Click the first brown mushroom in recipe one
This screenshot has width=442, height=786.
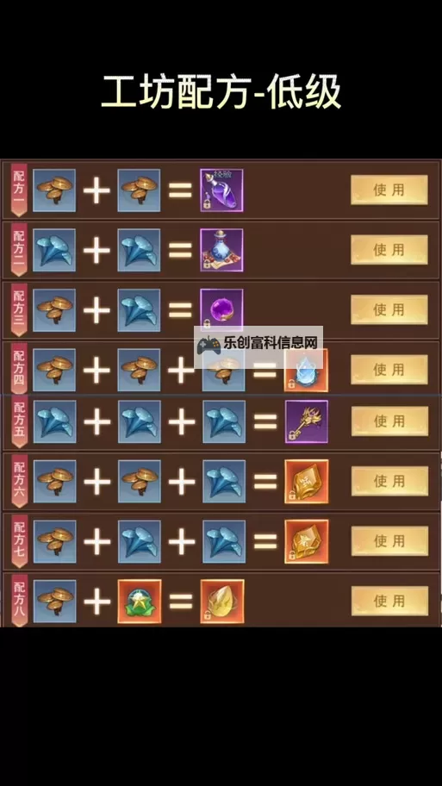tap(54, 190)
